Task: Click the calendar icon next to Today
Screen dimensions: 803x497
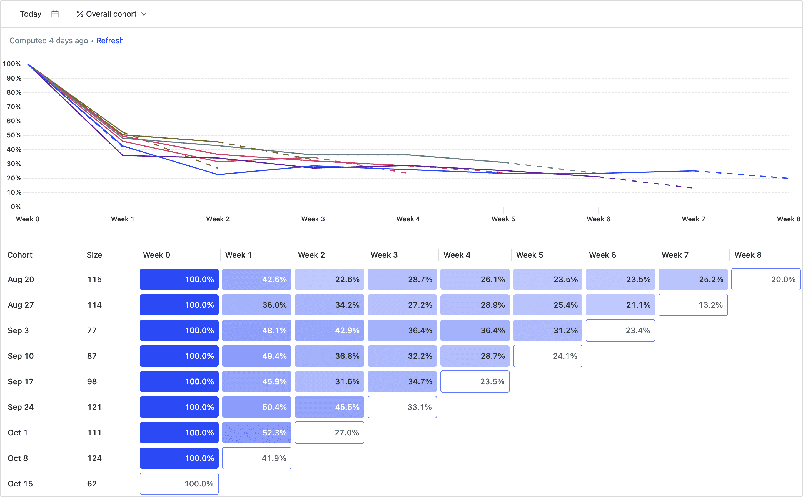Action: (55, 14)
